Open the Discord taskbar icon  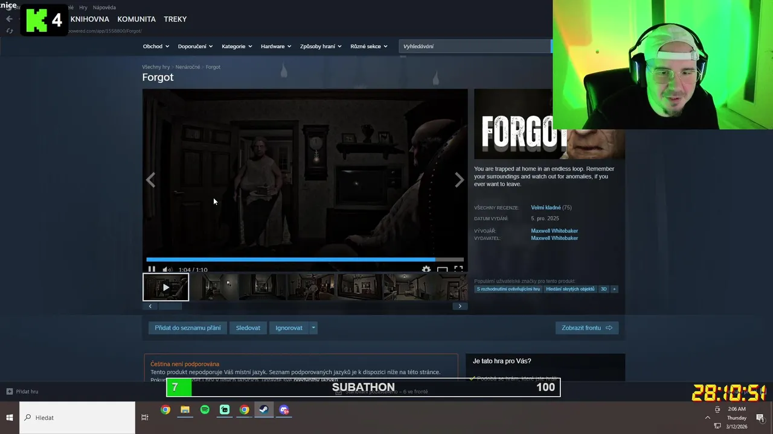[284, 410]
